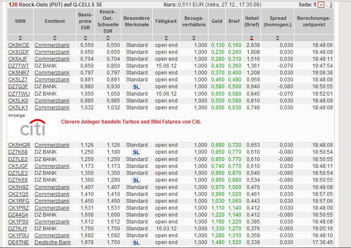
Task: Sort by Fälligkeit column arrows
Action: click(x=166, y=38)
